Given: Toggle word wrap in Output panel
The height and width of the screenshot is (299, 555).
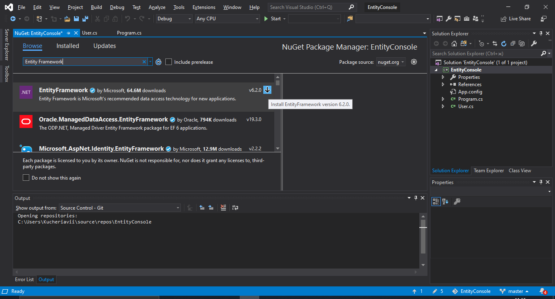Looking at the screenshot, I should tap(235, 208).
